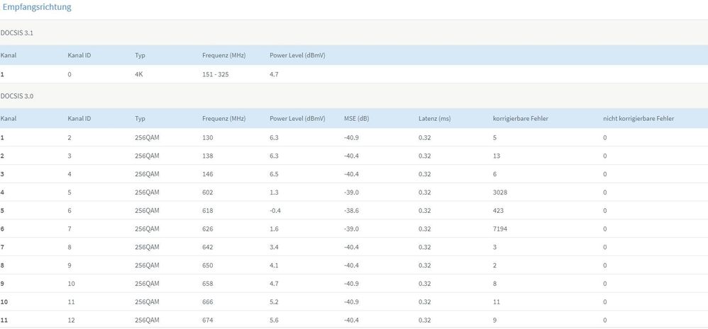The image size is (708, 329).
Task: Select frequency 130 in channel 1 row
Action: [208, 138]
